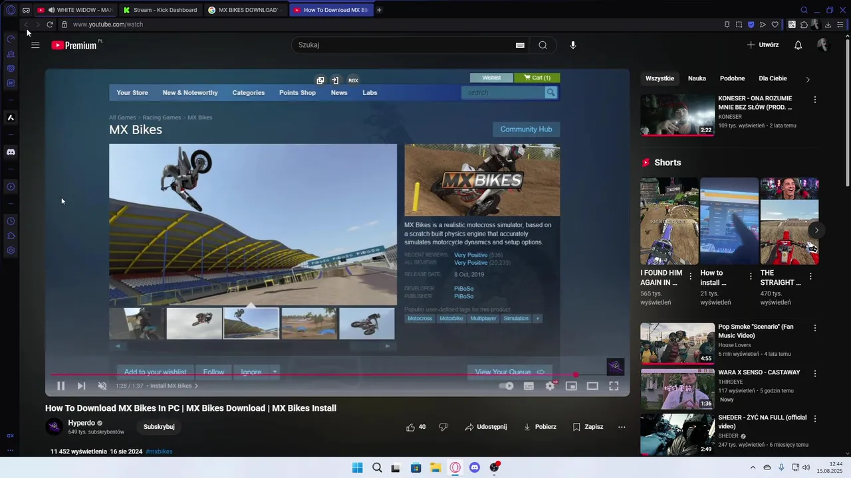Start voice search with microphone
Image resolution: width=851 pixels, height=478 pixels.
573,45
